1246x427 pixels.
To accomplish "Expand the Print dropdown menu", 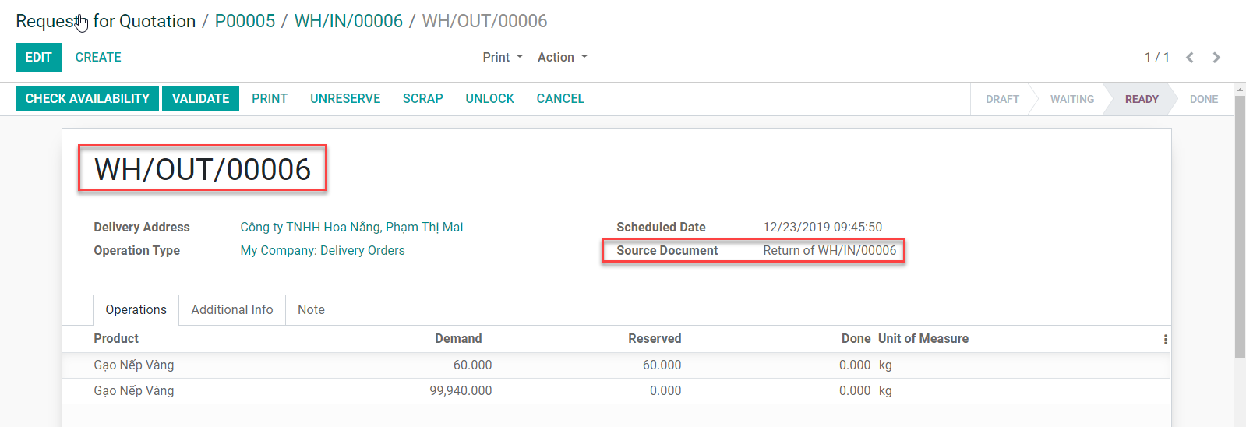I will tap(502, 58).
